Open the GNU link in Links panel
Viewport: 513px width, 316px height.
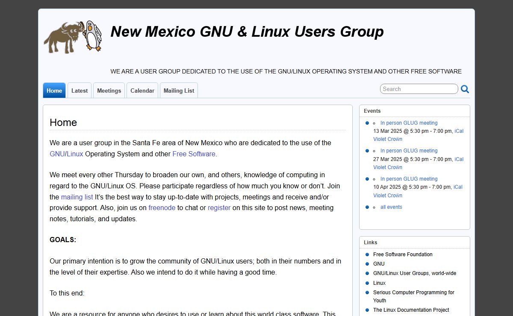pyautogui.click(x=379, y=264)
